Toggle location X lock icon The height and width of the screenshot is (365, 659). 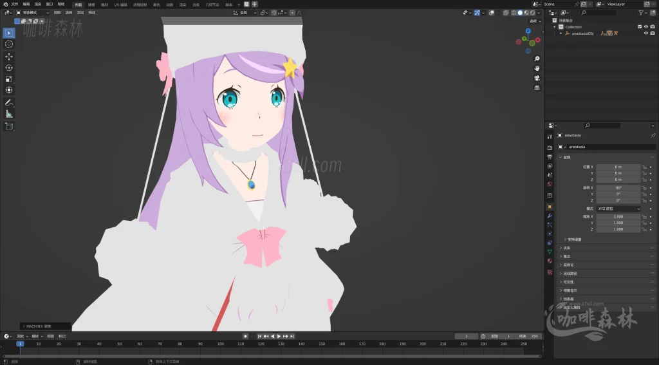coord(644,167)
